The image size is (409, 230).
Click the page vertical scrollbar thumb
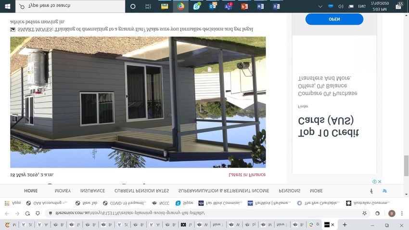[406, 166]
